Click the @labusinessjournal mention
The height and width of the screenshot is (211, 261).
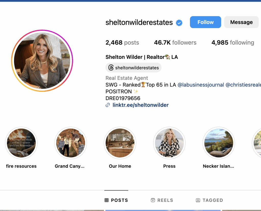pyautogui.click(x=201, y=85)
